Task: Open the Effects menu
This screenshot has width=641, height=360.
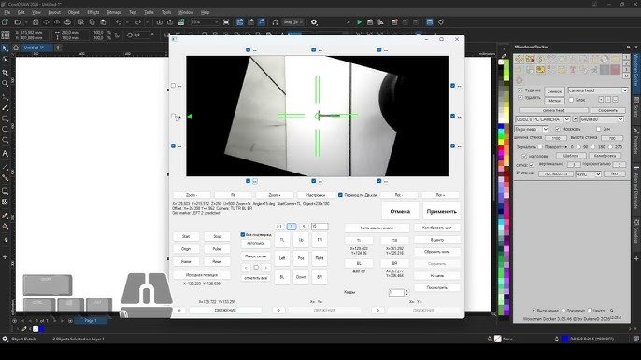Action: point(93,13)
